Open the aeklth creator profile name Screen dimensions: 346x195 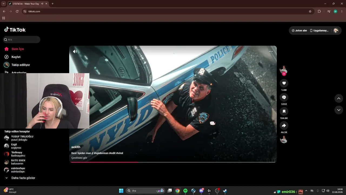point(76,147)
